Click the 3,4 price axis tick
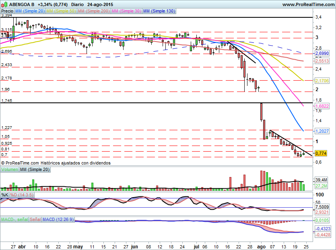 (318, 17)
